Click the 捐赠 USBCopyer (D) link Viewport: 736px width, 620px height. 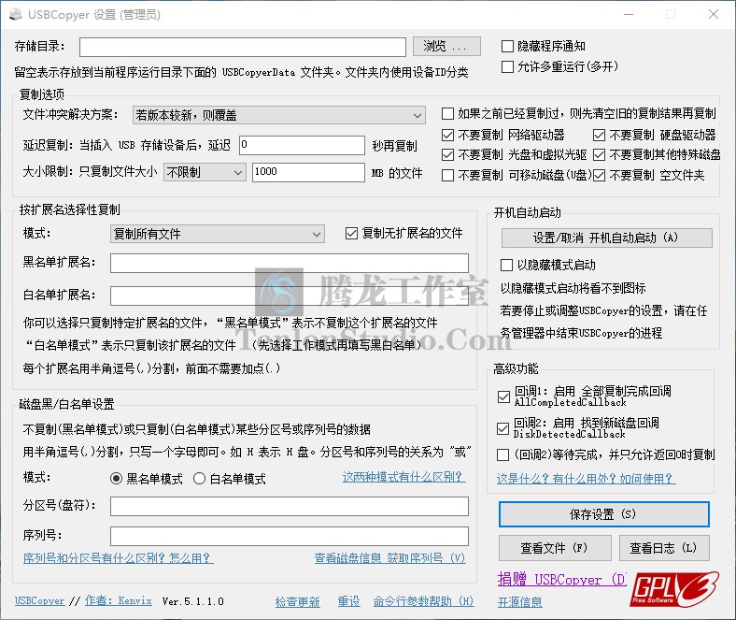point(561,579)
